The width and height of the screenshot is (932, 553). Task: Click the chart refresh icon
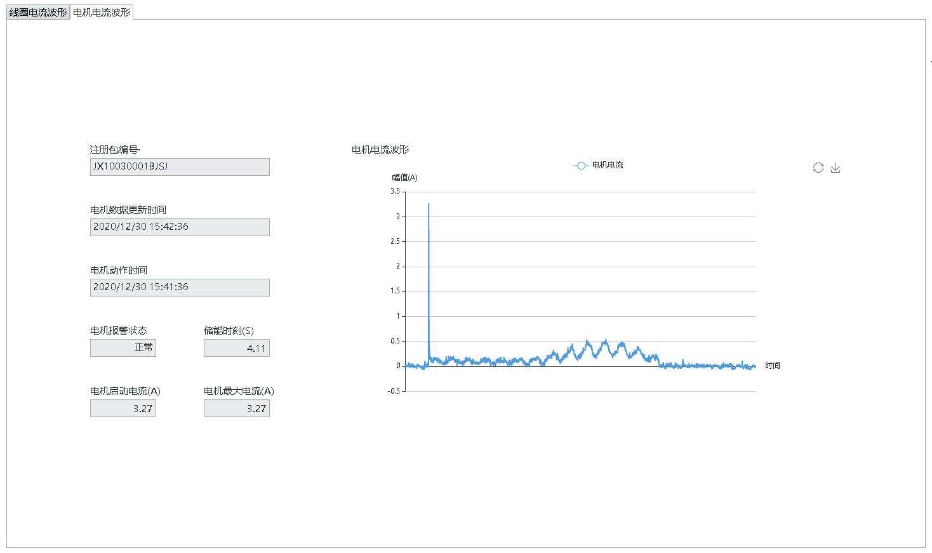coord(818,168)
